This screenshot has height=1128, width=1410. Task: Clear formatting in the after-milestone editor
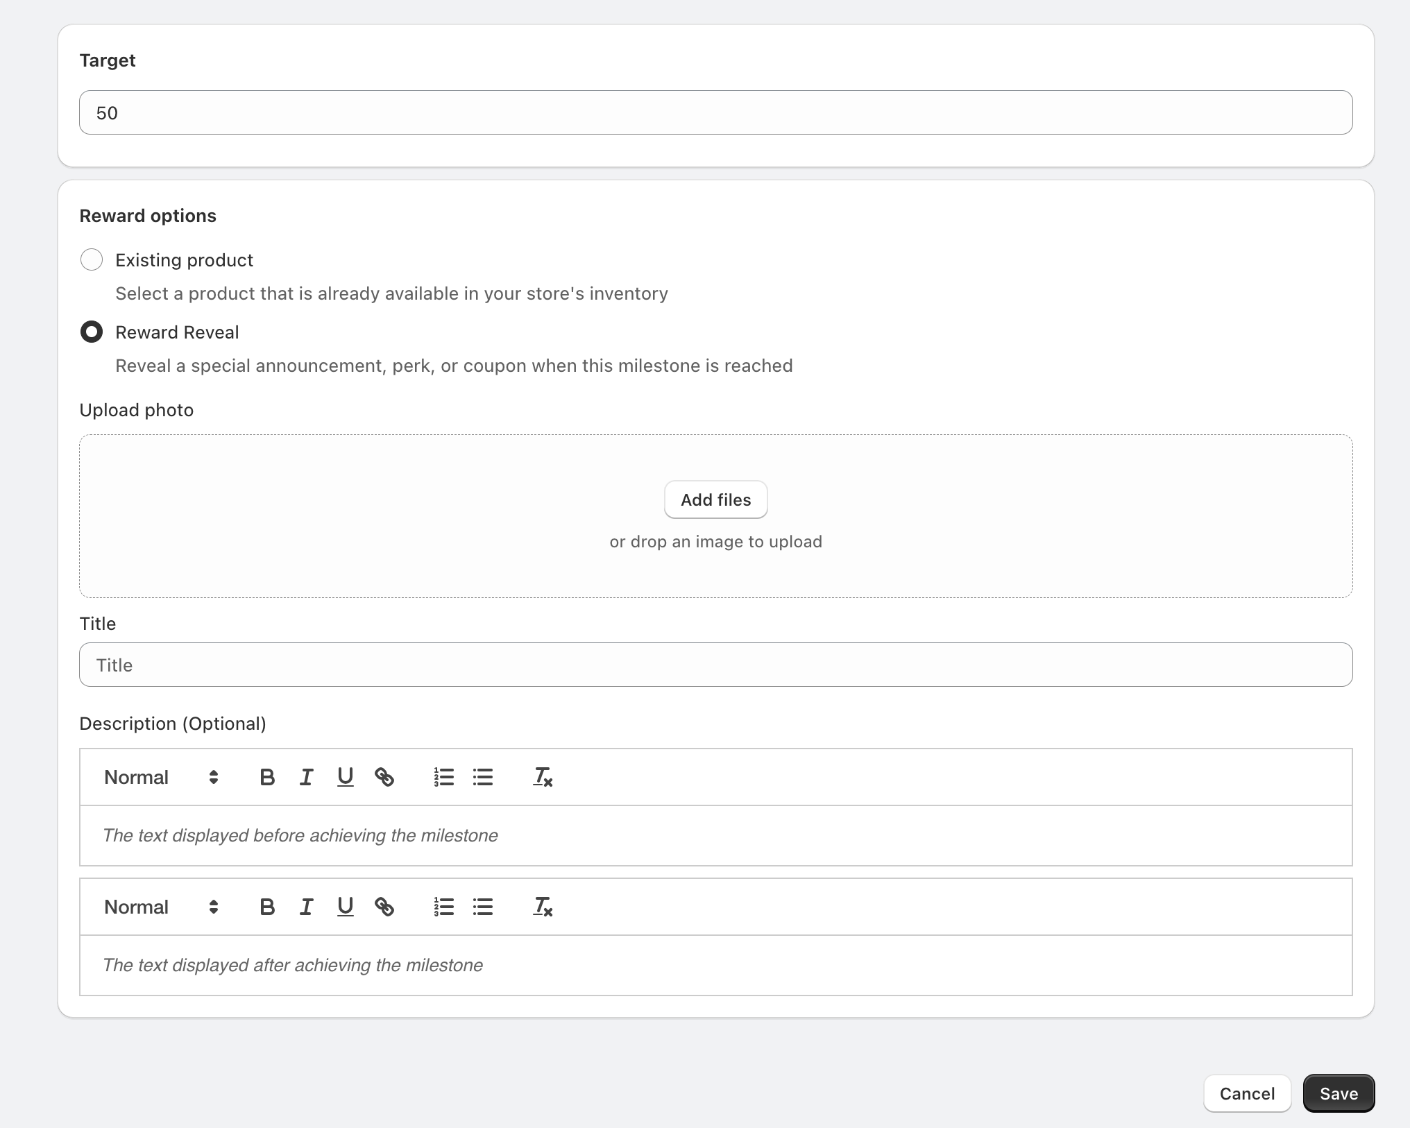pyautogui.click(x=543, y=907)
